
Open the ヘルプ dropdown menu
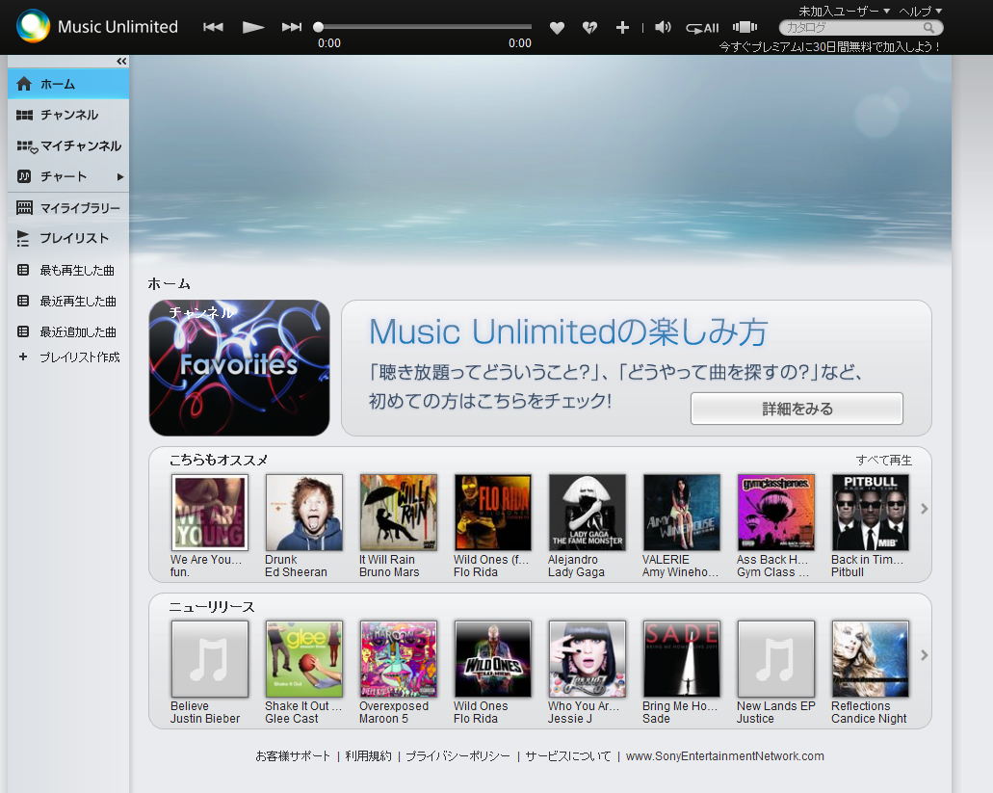[920, 11]
